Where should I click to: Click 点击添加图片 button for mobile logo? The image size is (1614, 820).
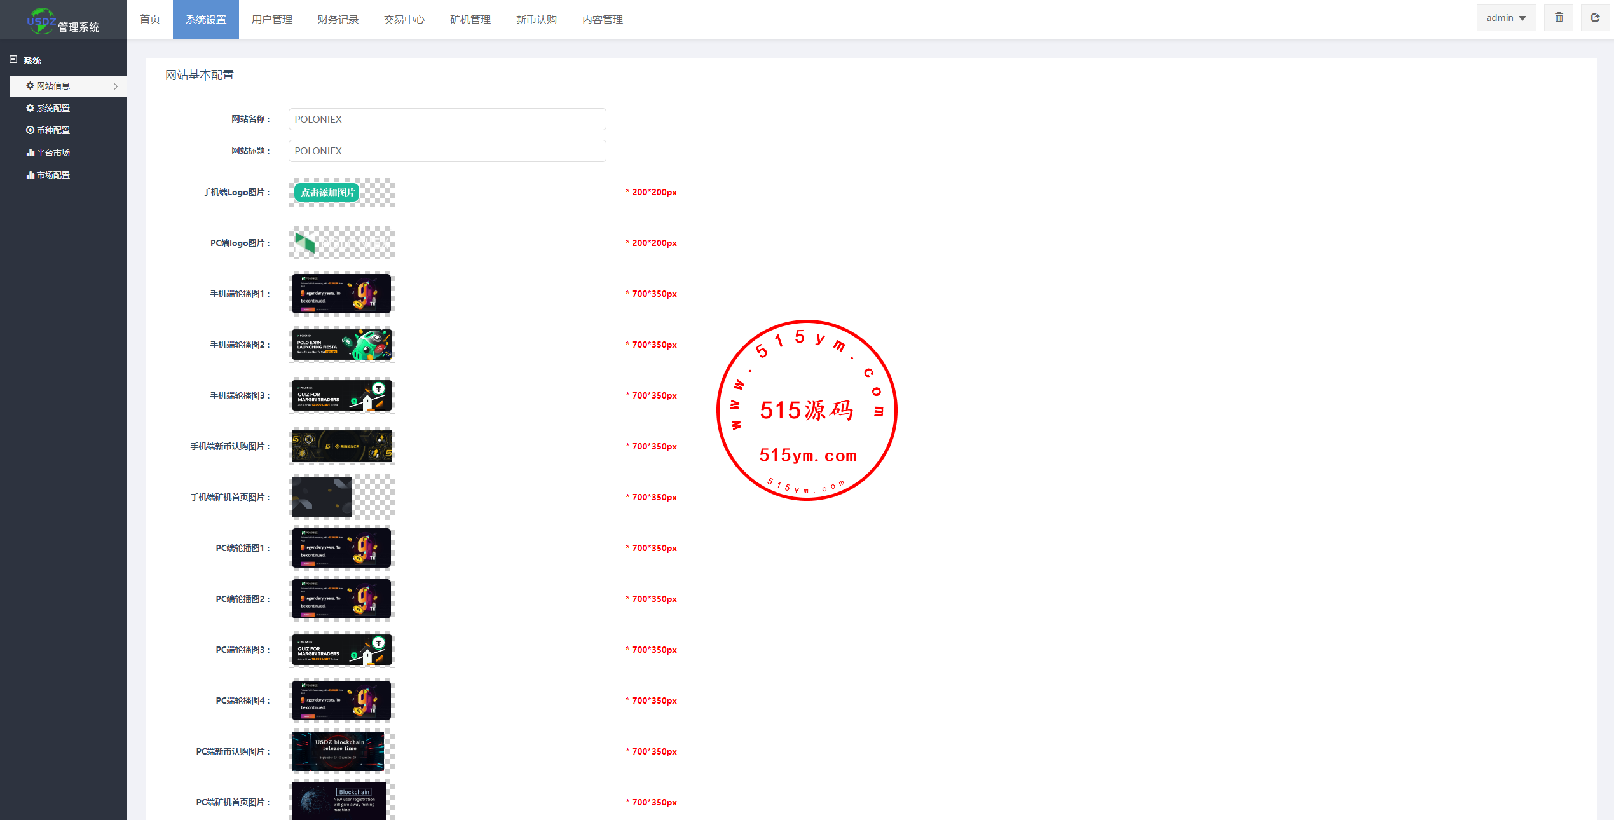point(327,193)
